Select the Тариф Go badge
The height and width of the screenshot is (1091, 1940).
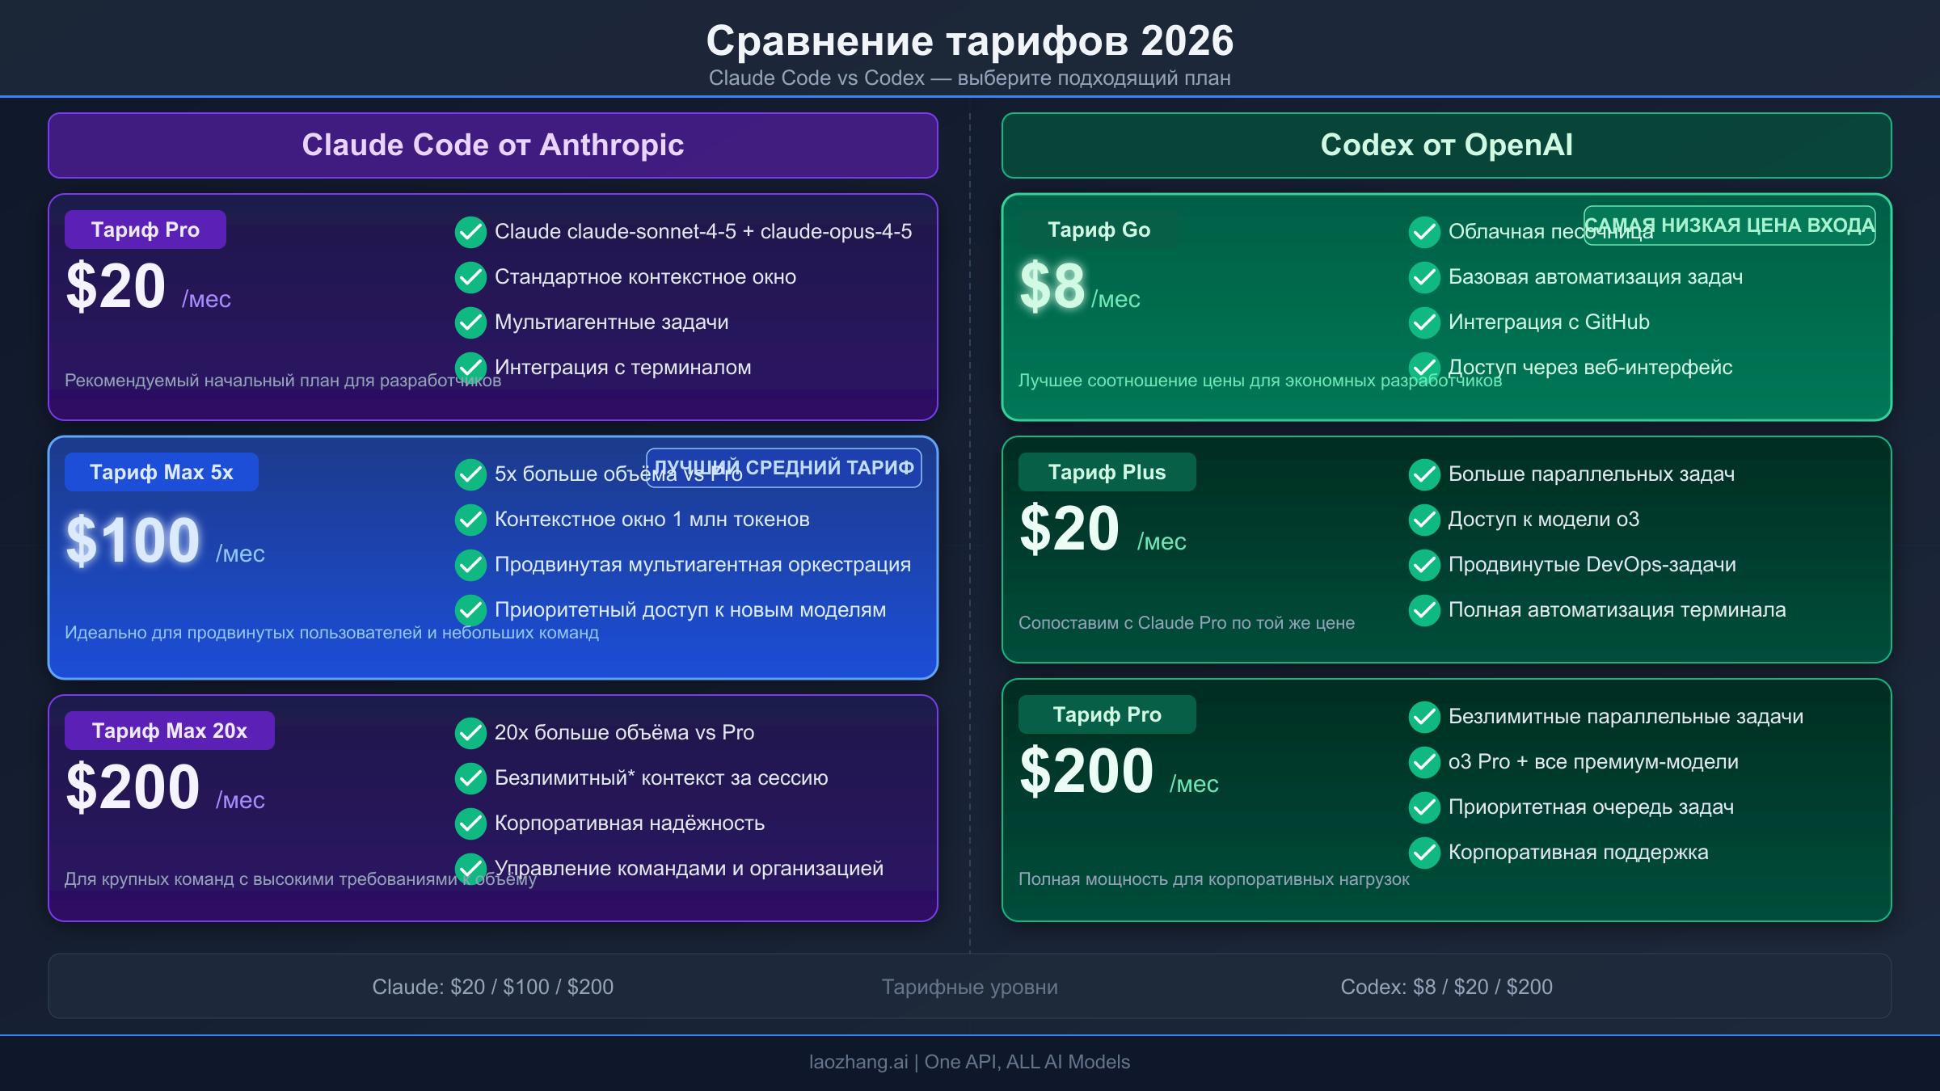(x=1099, y=229)
